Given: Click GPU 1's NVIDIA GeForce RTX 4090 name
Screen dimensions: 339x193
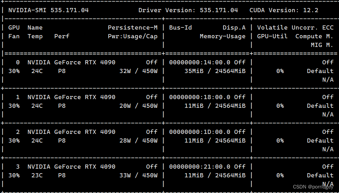Looking at the screenshot, I should (x=71, y=97).
